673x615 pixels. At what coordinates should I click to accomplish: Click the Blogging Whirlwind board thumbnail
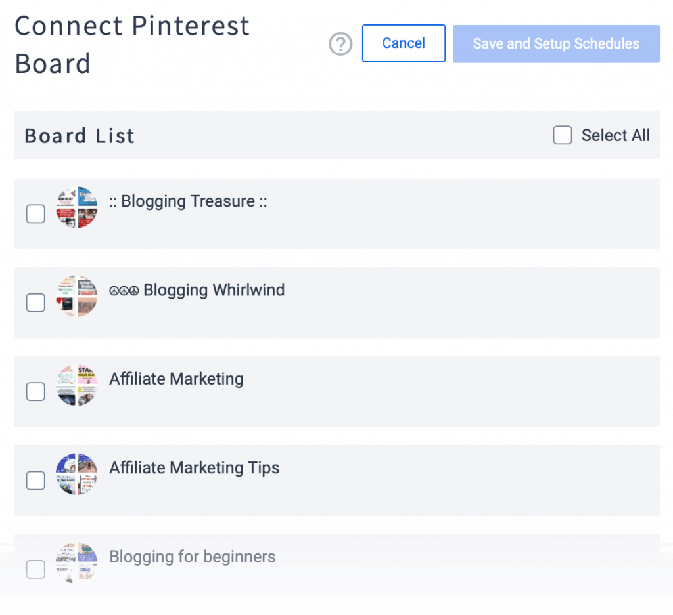pyautogui.click(x=76, y=296)
